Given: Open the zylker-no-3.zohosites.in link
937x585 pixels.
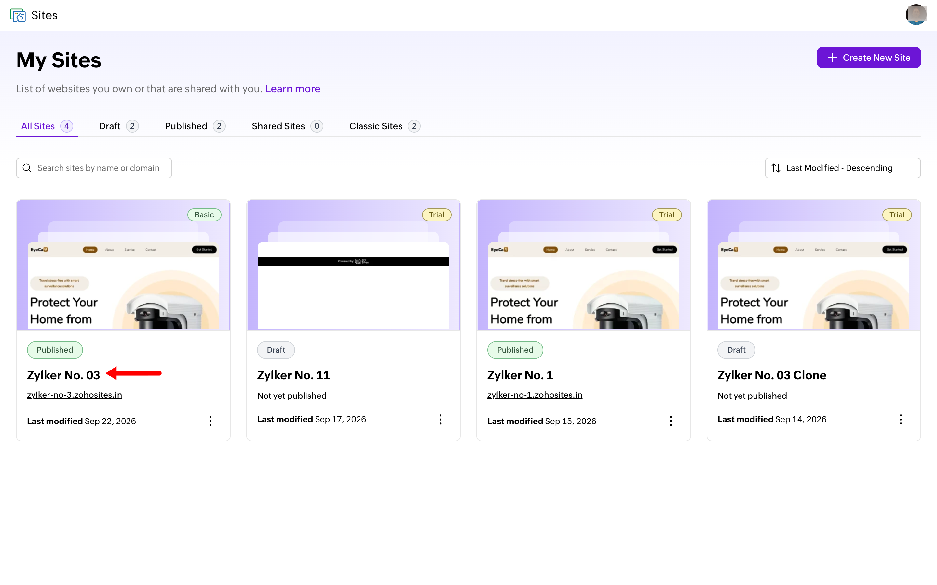Looking at the screenshot, I should click(x=74, y=395).
